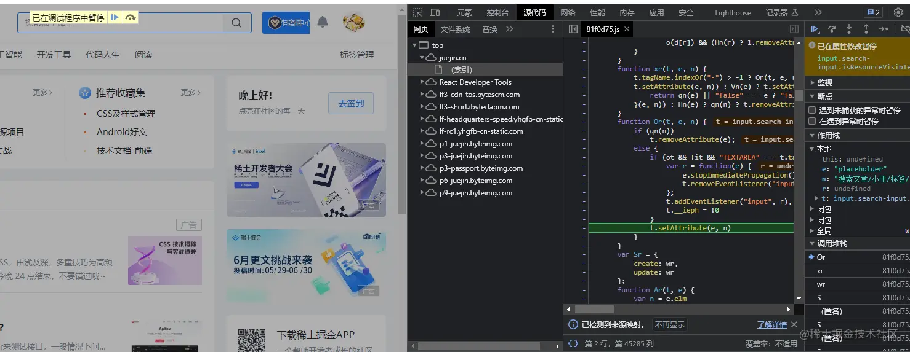Expand lf3-cdn-tos.bytescm.com node
910x352 pixels.
422,95
